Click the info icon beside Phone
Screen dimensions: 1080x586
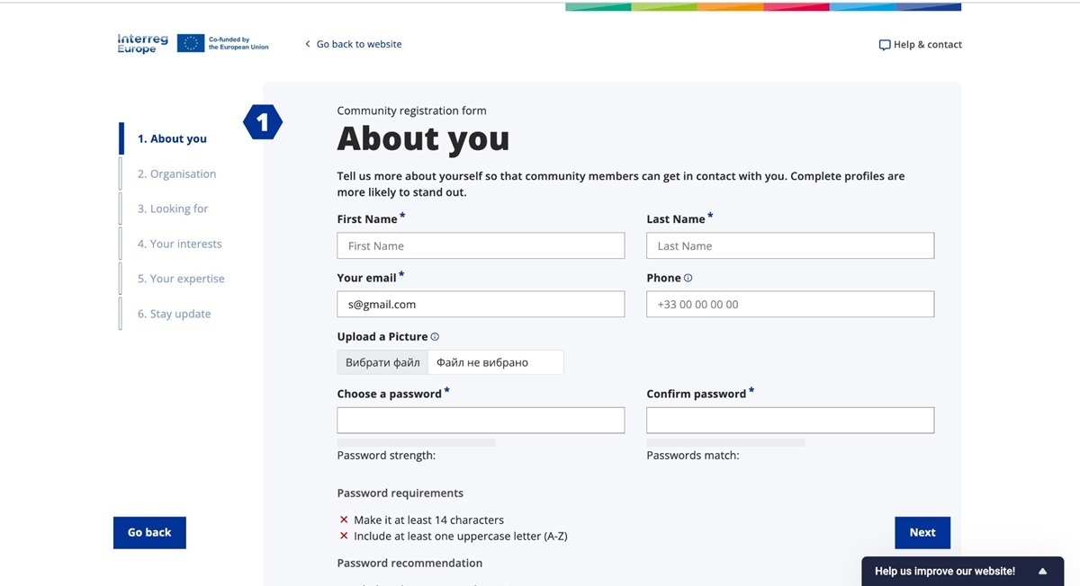pos(688,279)
